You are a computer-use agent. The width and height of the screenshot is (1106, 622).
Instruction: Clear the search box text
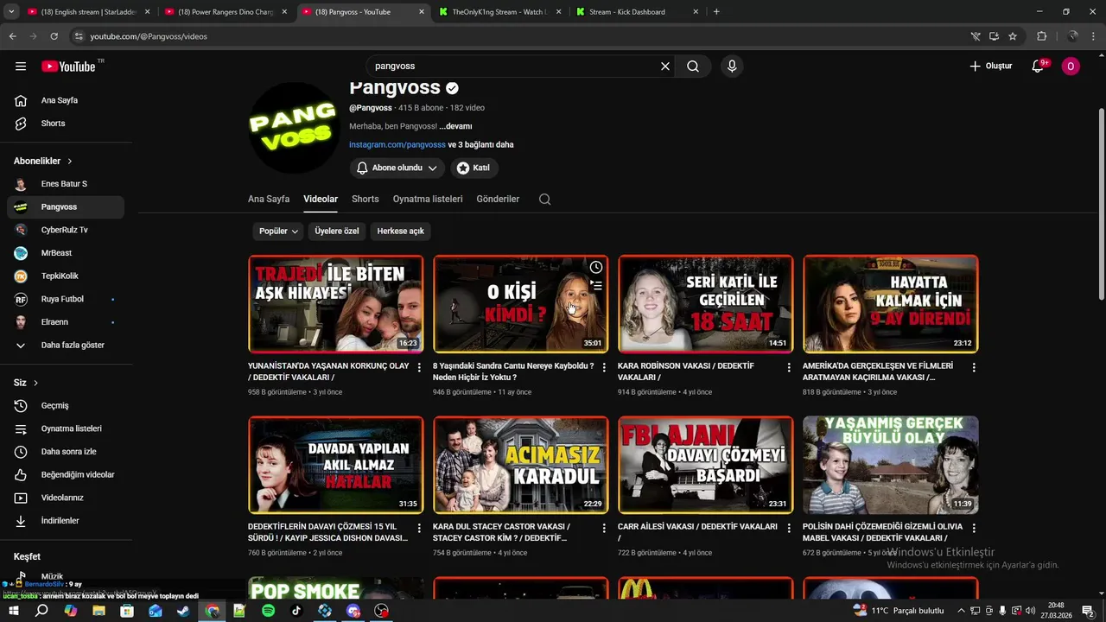pos(665,67)
